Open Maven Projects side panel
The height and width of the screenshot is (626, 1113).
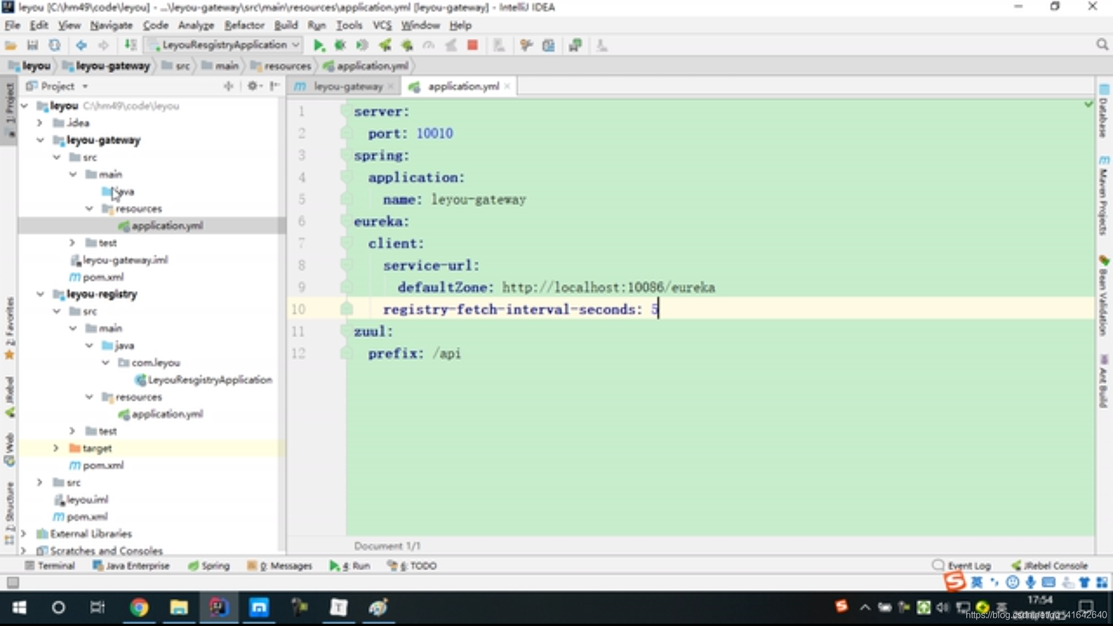(x=1103, y=195)
